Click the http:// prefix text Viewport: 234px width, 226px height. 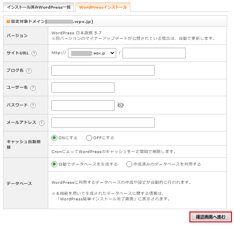pos(58,53)
